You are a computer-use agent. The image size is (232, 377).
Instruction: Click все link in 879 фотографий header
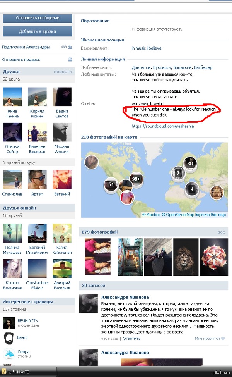point(221,232)
